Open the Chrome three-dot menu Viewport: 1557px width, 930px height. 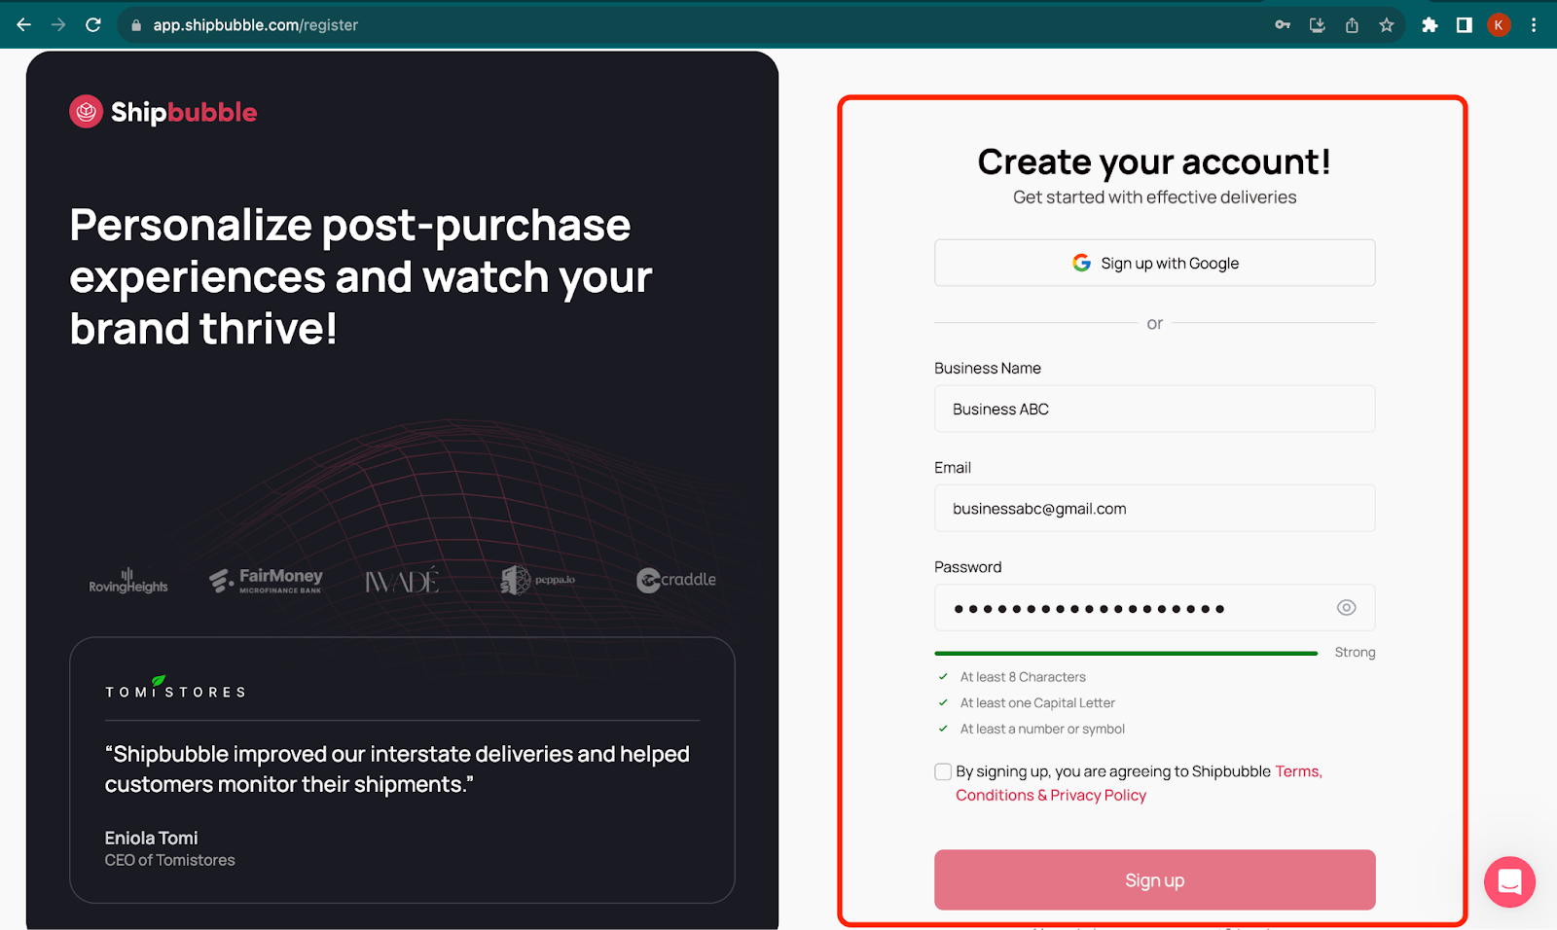[1534, 25]
